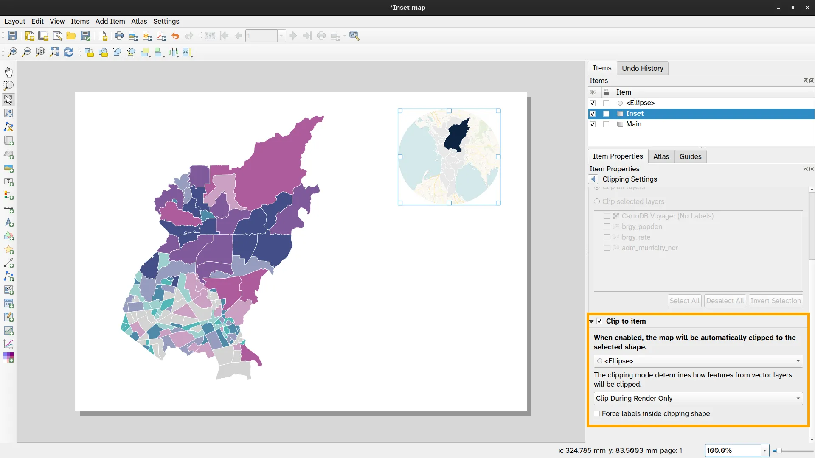Screen dimensions: 815x458
Task: Select the Clip selected layers radio button
Action: 597,201
